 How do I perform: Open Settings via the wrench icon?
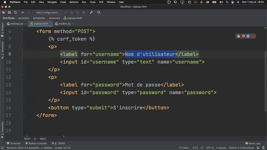[91, 12]
